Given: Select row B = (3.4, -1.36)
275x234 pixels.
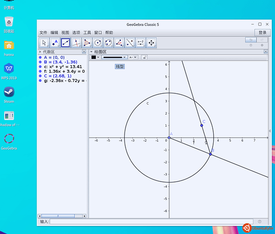Looking at the screenshot, I should tap(60, 62).
